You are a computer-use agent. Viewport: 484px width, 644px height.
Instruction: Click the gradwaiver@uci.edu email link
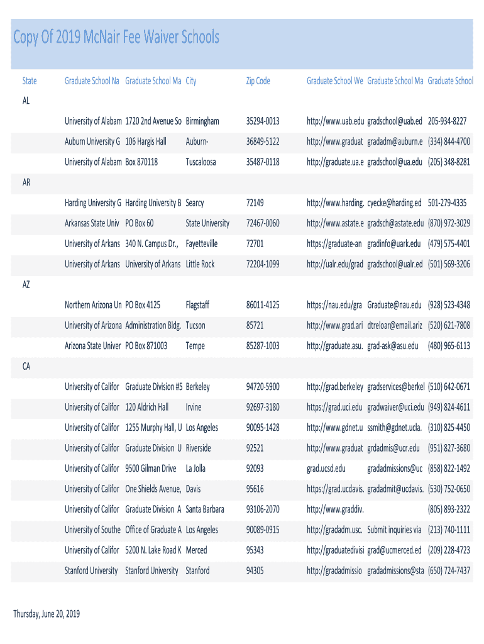point(395,408)
